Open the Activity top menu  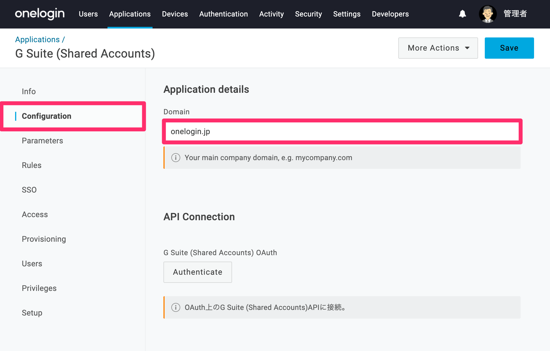point(272,14)
